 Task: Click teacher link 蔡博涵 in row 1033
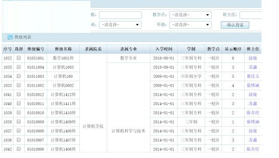(253, 85)
